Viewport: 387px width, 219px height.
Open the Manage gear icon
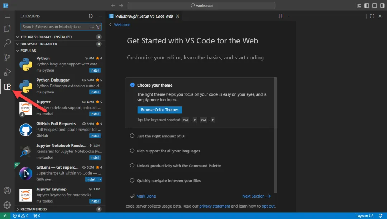coord(7,205)
